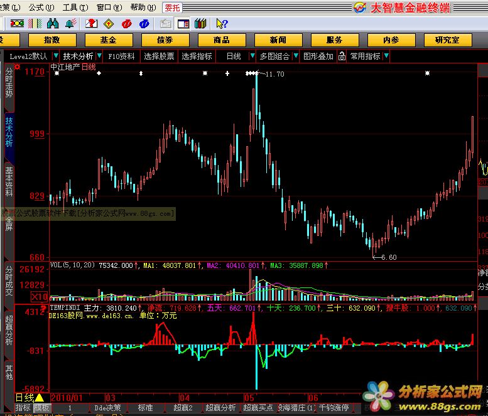The width and height of the screenshot is (488, 416).
Task: Click the 6.60 low price label
Action: [389, 257]
